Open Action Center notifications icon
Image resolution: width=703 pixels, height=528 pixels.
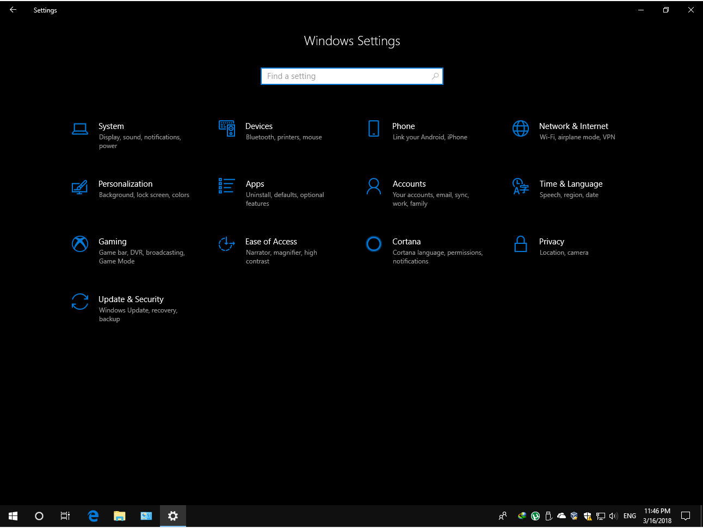686,516
